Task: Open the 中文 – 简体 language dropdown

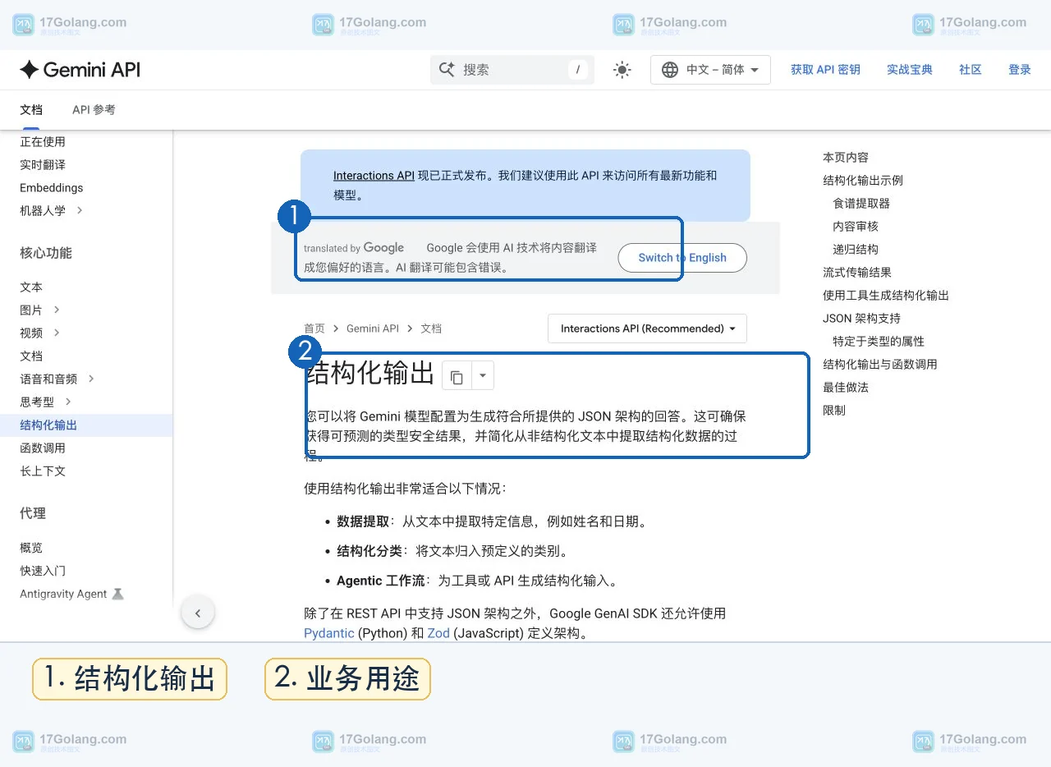Action: coord(710,70)
